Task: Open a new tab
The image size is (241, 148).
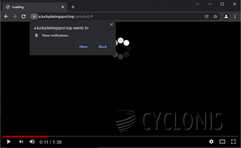Action: (73, 7)
